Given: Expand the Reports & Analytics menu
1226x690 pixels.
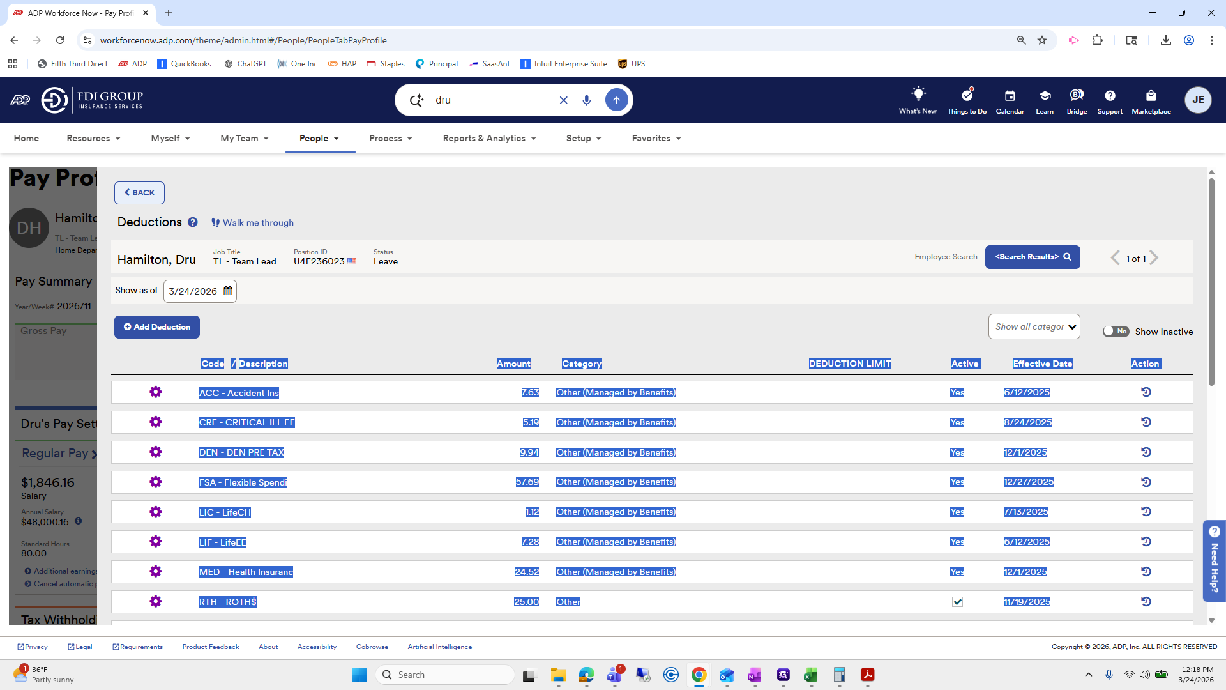Looking at the screenshot, I should 489,138.
